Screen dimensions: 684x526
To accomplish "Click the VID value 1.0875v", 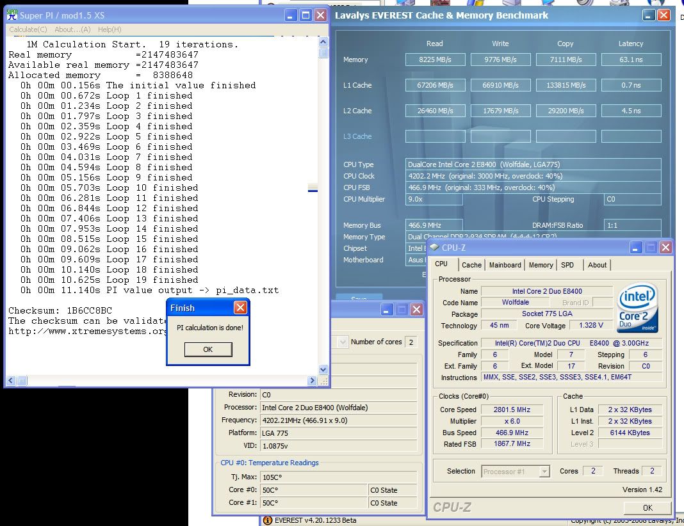I will pyautogui.click(x=338, y=446).
